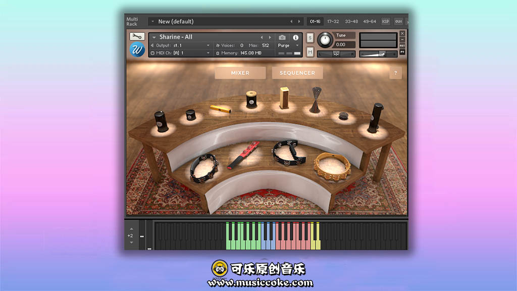The height and width of the screenshot is (291, 517).
Task: Load previous instrument next to Sharine - All
Action: [262, 37]
